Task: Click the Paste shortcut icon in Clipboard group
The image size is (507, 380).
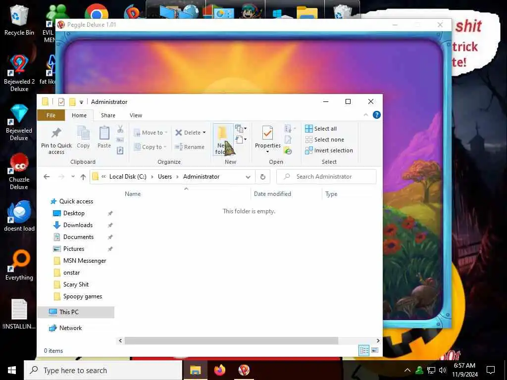Action: (x=120, y=150)
